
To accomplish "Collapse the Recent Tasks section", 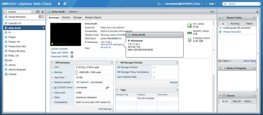I will pyautogui.click(x=220, y=18).
